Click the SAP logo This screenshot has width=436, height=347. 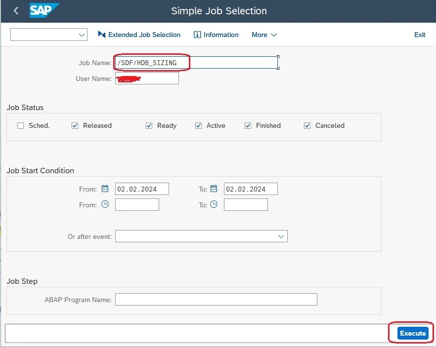point(44,10)
